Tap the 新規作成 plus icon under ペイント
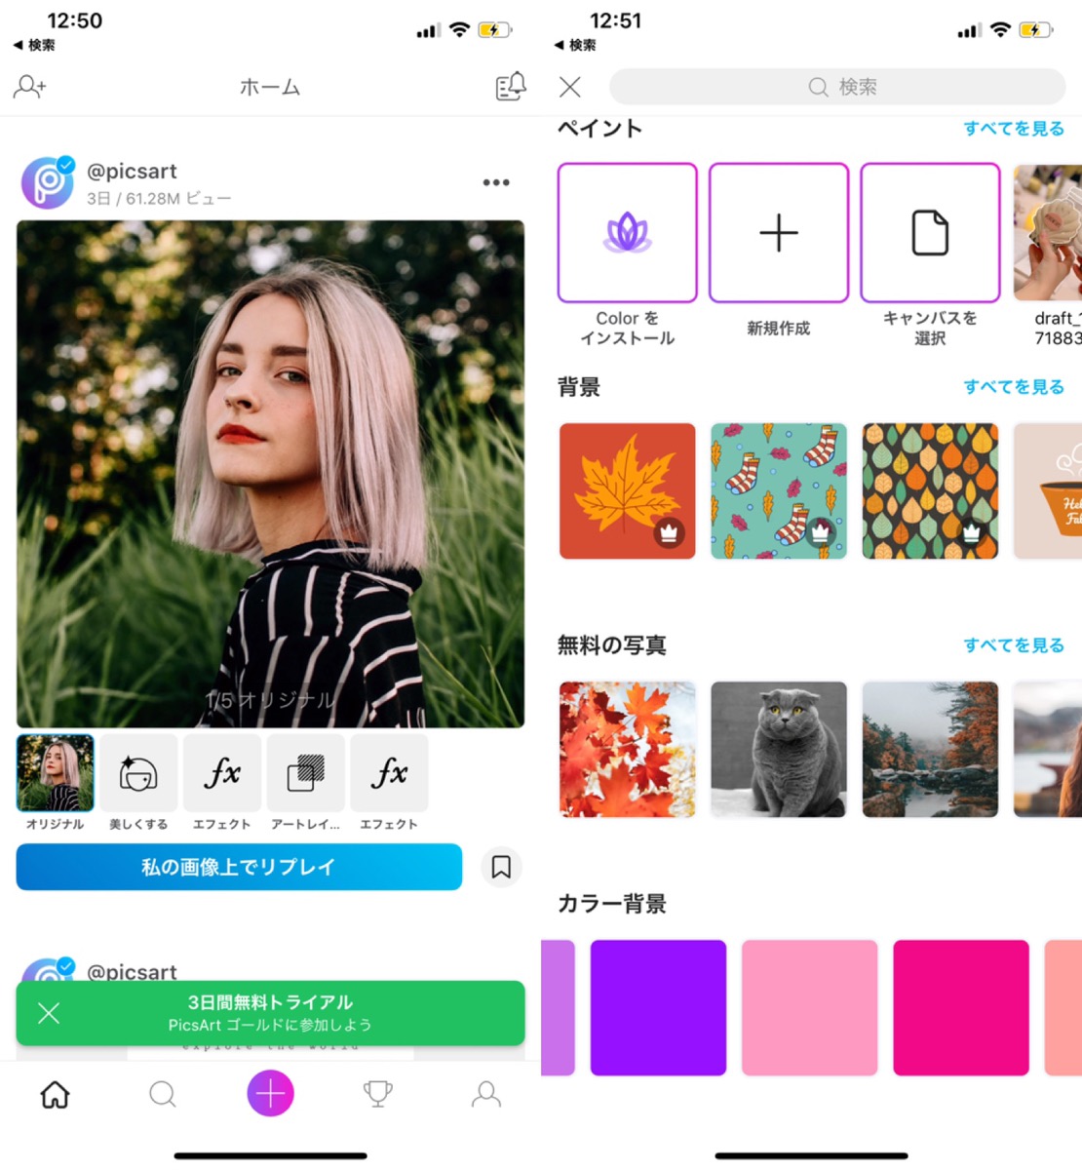The image size is (1082, 1170). point(778,232)
